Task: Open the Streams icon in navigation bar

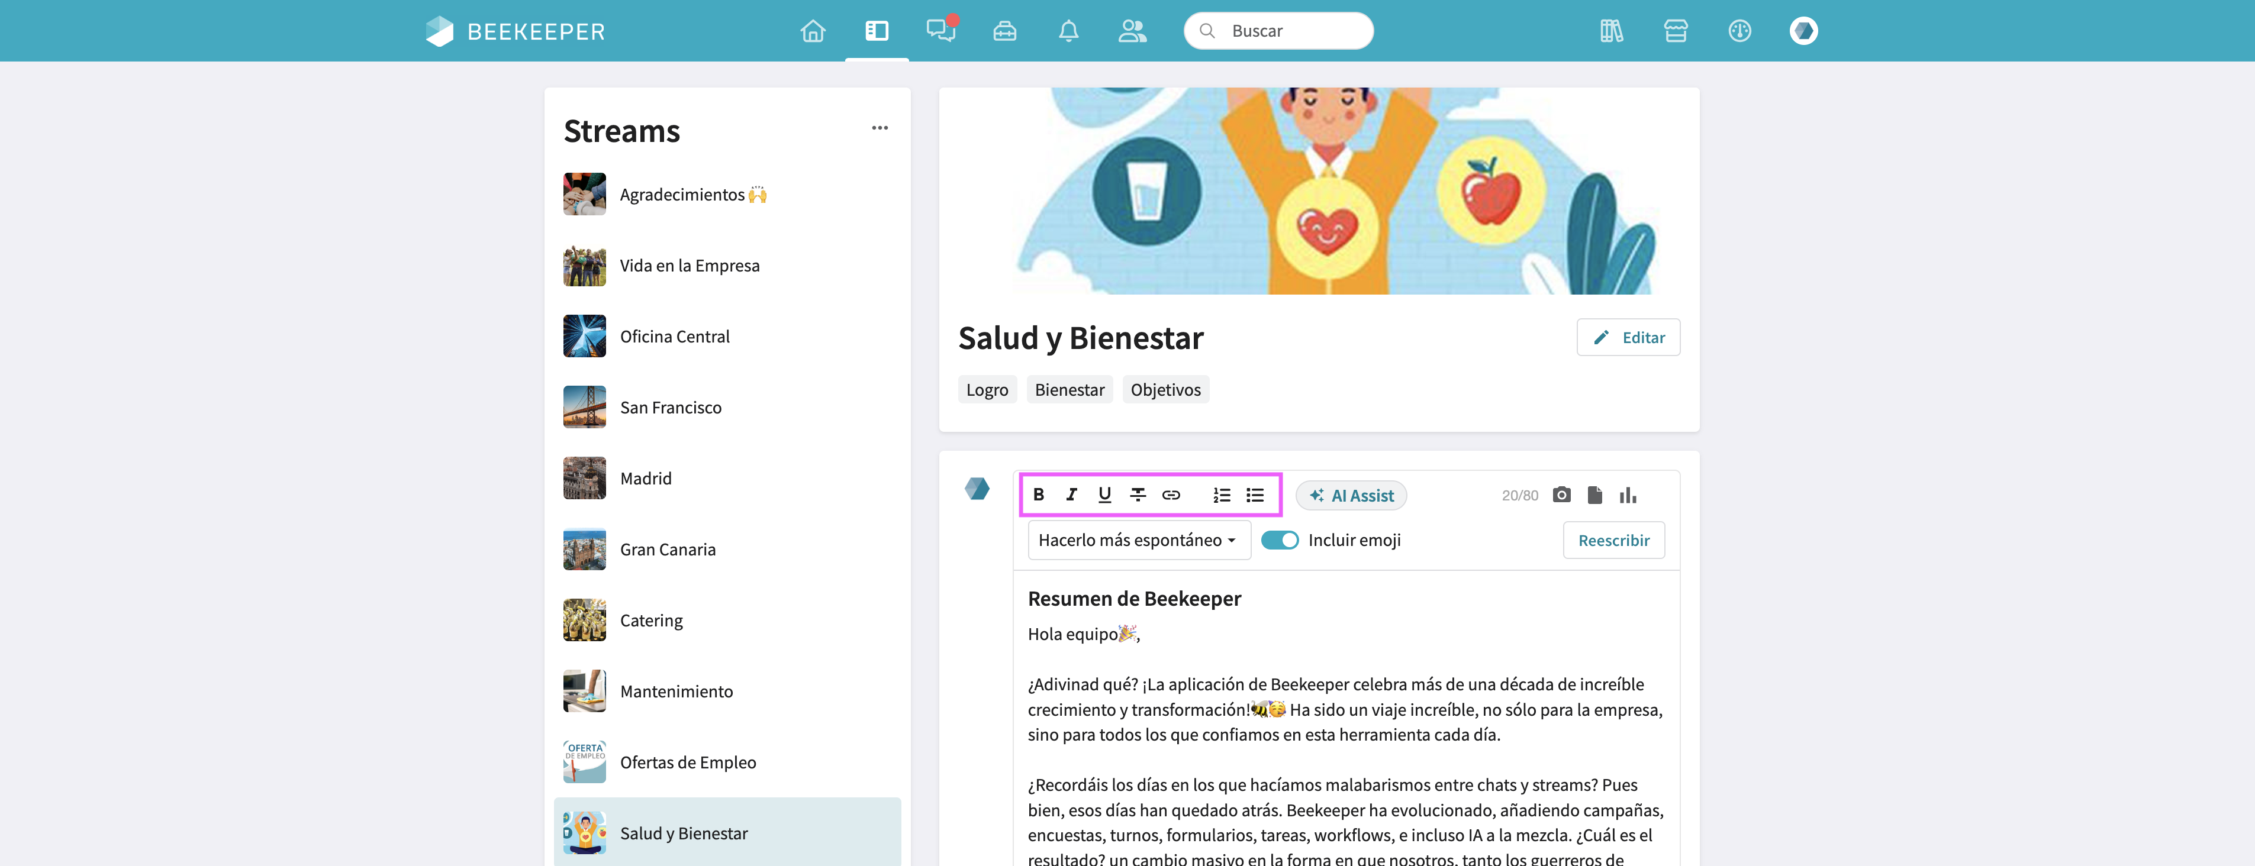Action: coord(877,31)
